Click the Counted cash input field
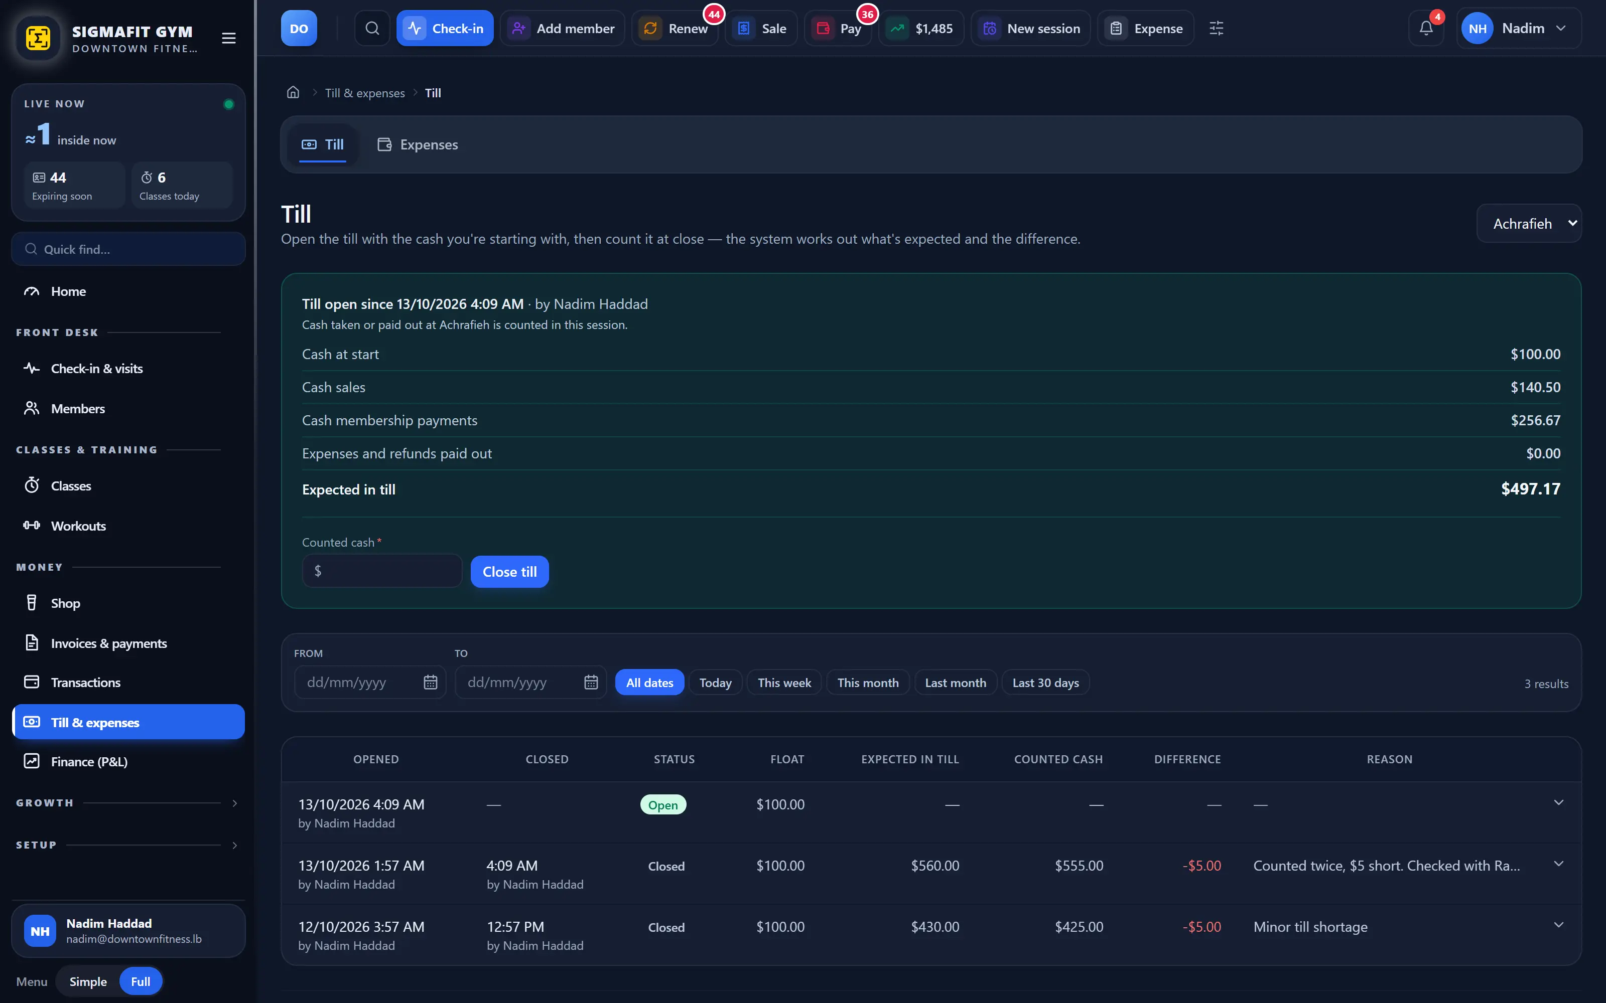Image resolution: width=1606 pixels, height=1003 pixels. click(382, 571)
